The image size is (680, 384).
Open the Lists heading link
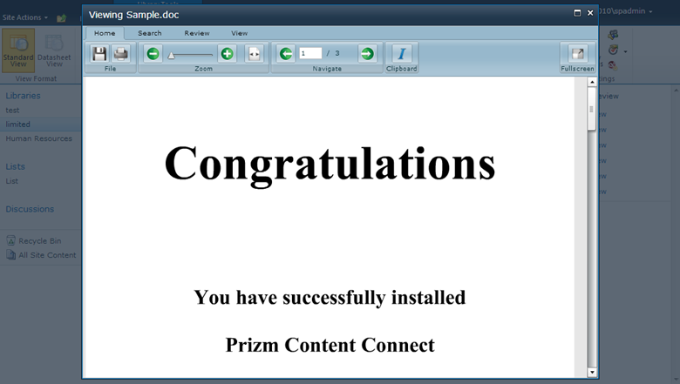pyautogui.click(x=15, y=166)
